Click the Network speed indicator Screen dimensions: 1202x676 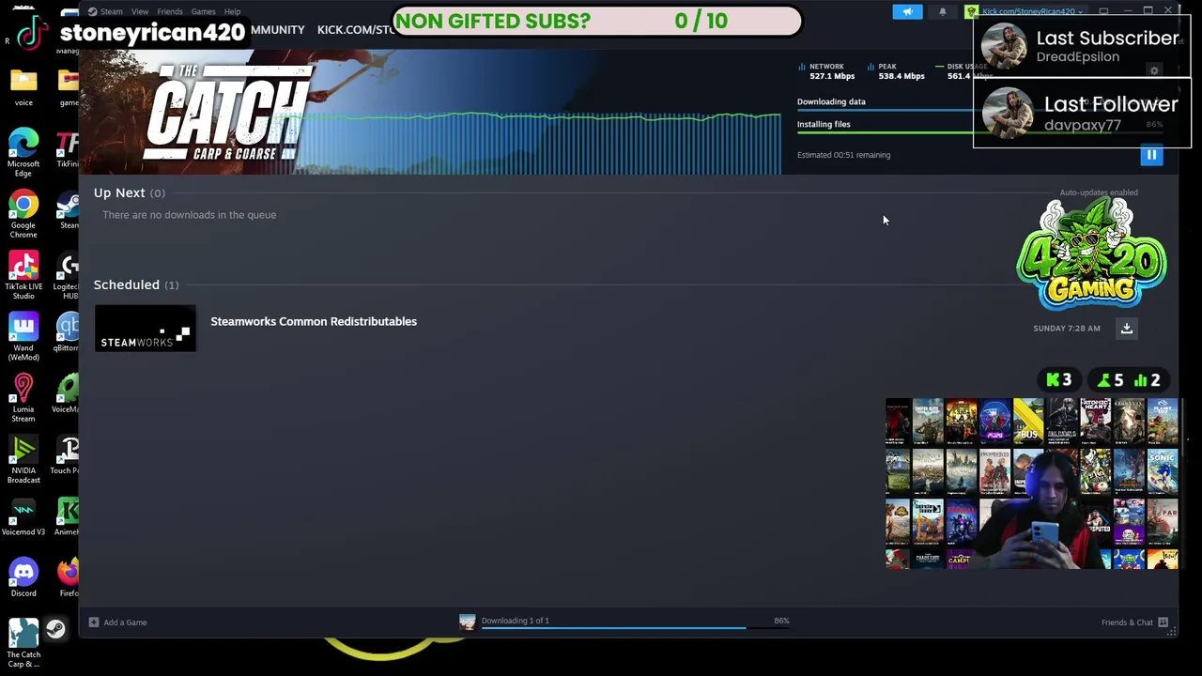pos(826,71)
